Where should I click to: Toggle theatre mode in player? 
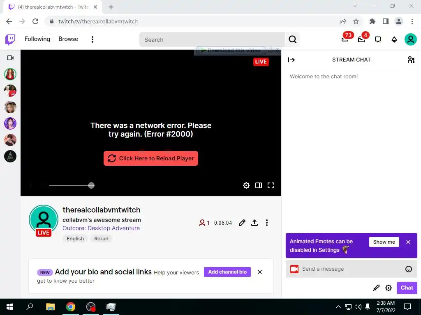pyautogui.click(x=259, y=185)
